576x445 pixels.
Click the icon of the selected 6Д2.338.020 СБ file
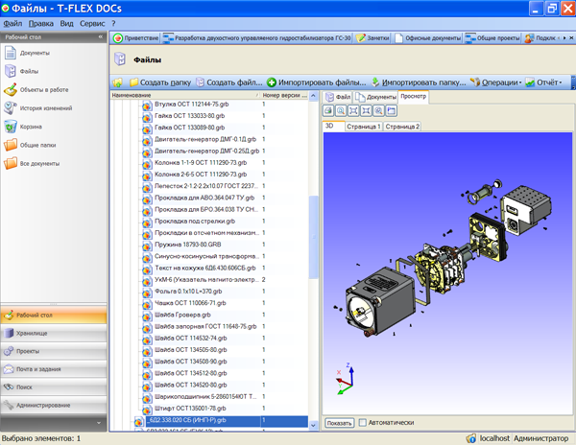click(138, 422)
